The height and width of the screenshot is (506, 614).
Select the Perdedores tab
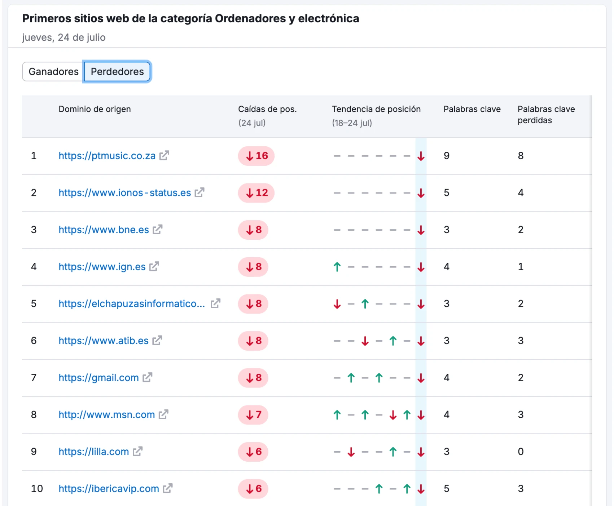(117, 71)
